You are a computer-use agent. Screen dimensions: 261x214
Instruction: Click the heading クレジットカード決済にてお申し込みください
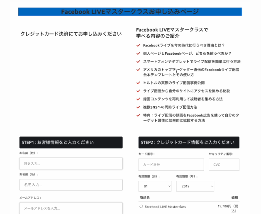click(x=71, y=34)
